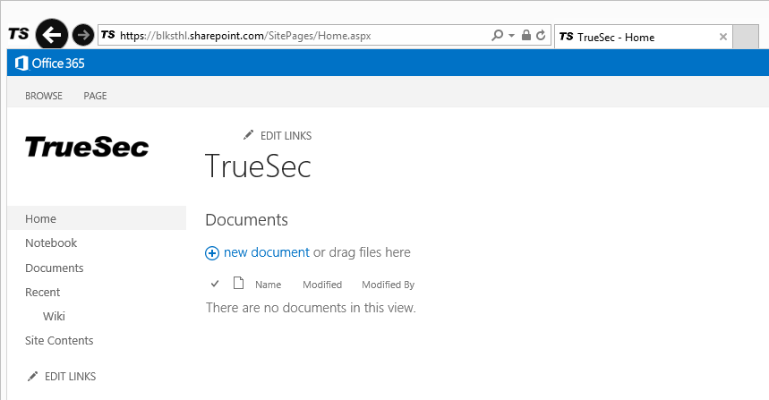Screen dimensions: 769x400
Task: Sort by the document type icon column
Action: pos(238,285)
